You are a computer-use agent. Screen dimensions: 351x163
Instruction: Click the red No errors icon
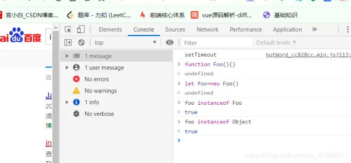[x=76, y=79]
